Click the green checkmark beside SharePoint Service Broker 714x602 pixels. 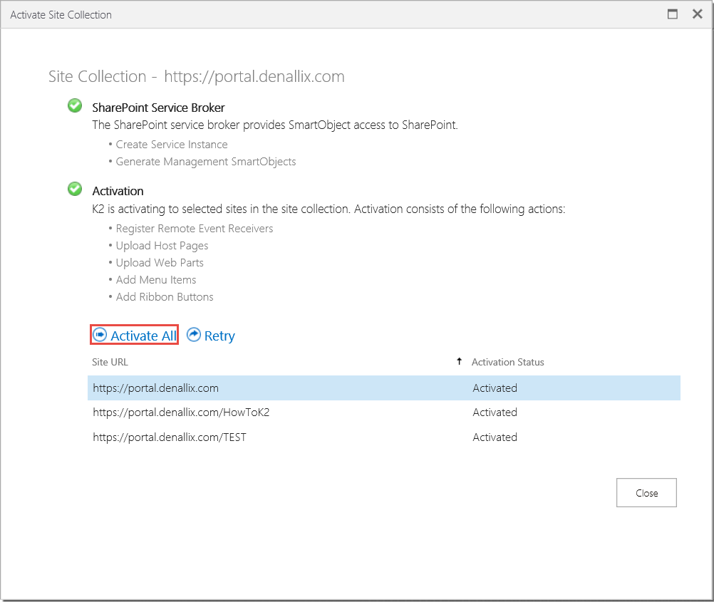(74, 106)
